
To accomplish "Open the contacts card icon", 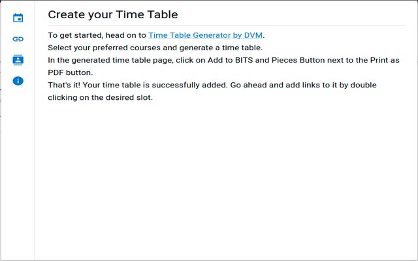I will coord(18,60).
